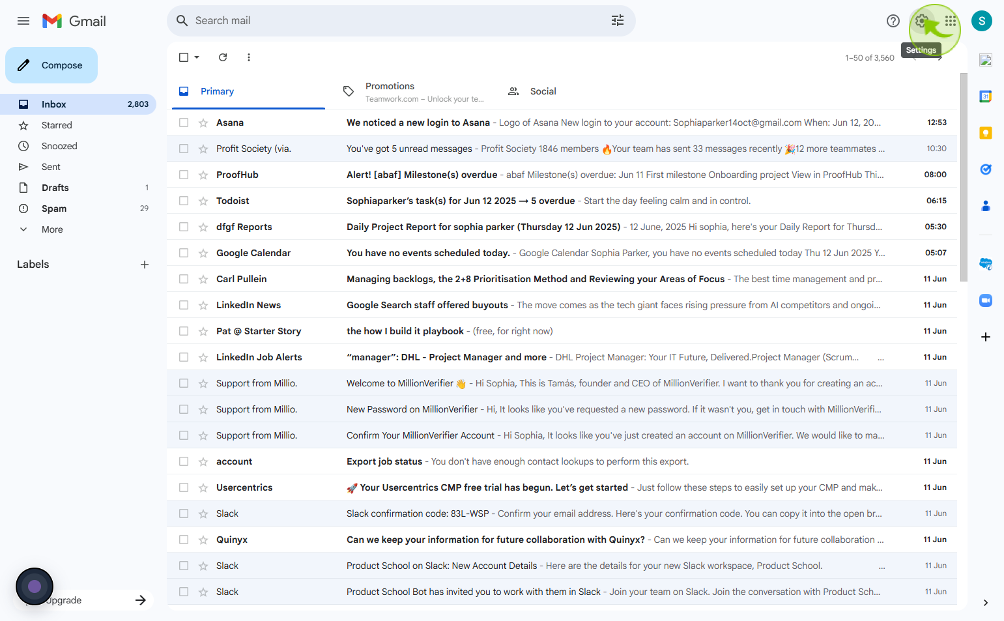Open Salesforce add-on in side panel
Image resolution: width=1004 pixels, height=621 pixels.
click(x=986, y=264)
